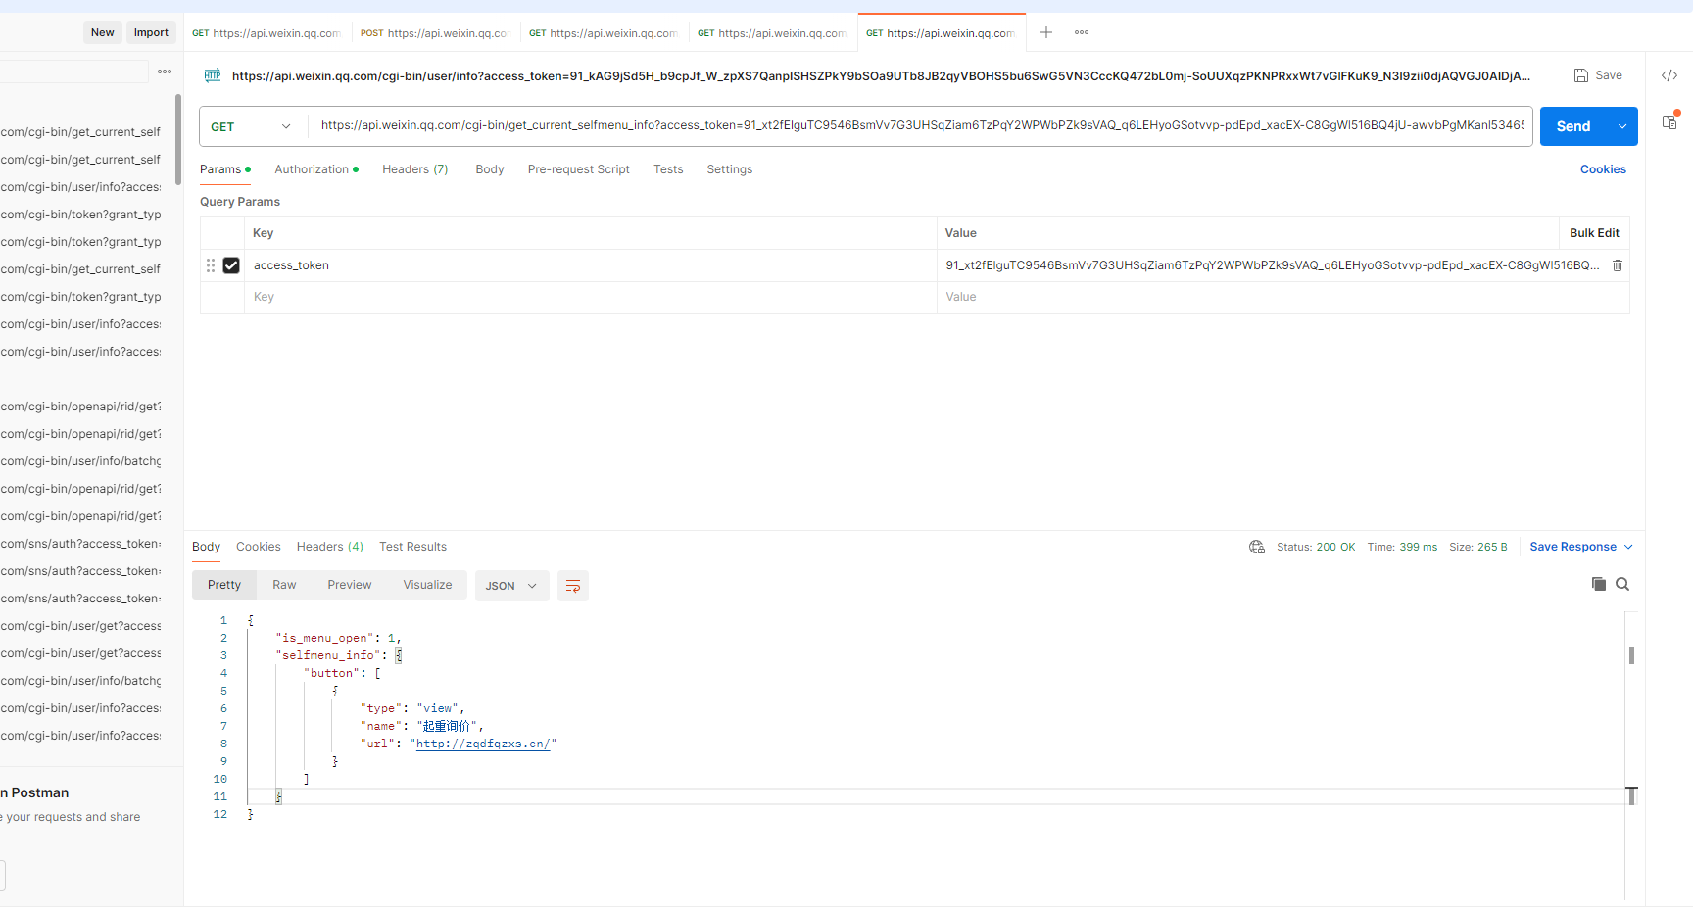Image resolution: width=1693 pixels, height=912 pixels.
Task: Open the sidebar three-dot options menu
Action: point(165,72)
